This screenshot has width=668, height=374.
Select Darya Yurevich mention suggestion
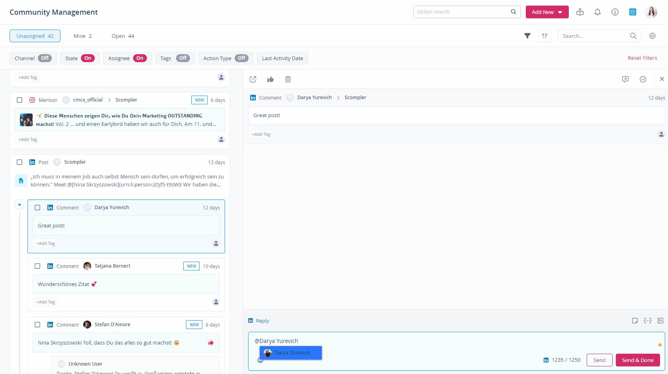coord(291,353)
